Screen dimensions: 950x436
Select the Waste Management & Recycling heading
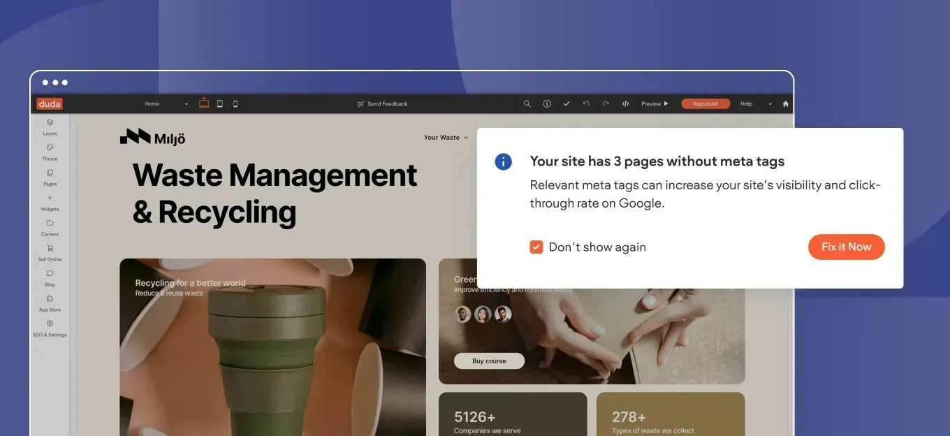(275, 194)
